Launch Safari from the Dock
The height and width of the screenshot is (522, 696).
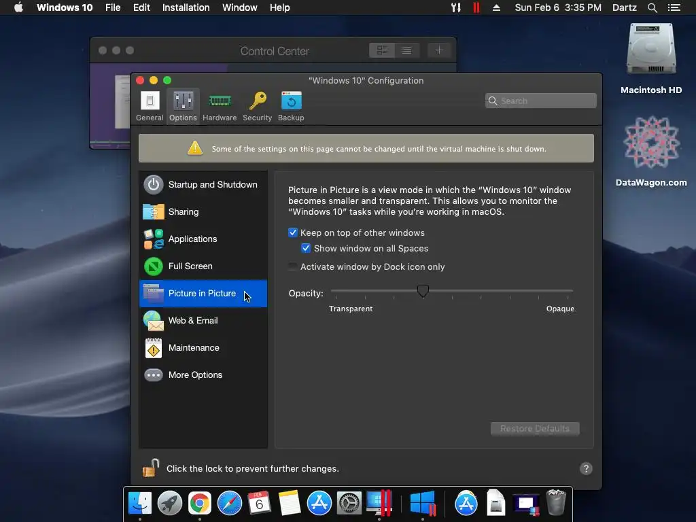point(230,504)
